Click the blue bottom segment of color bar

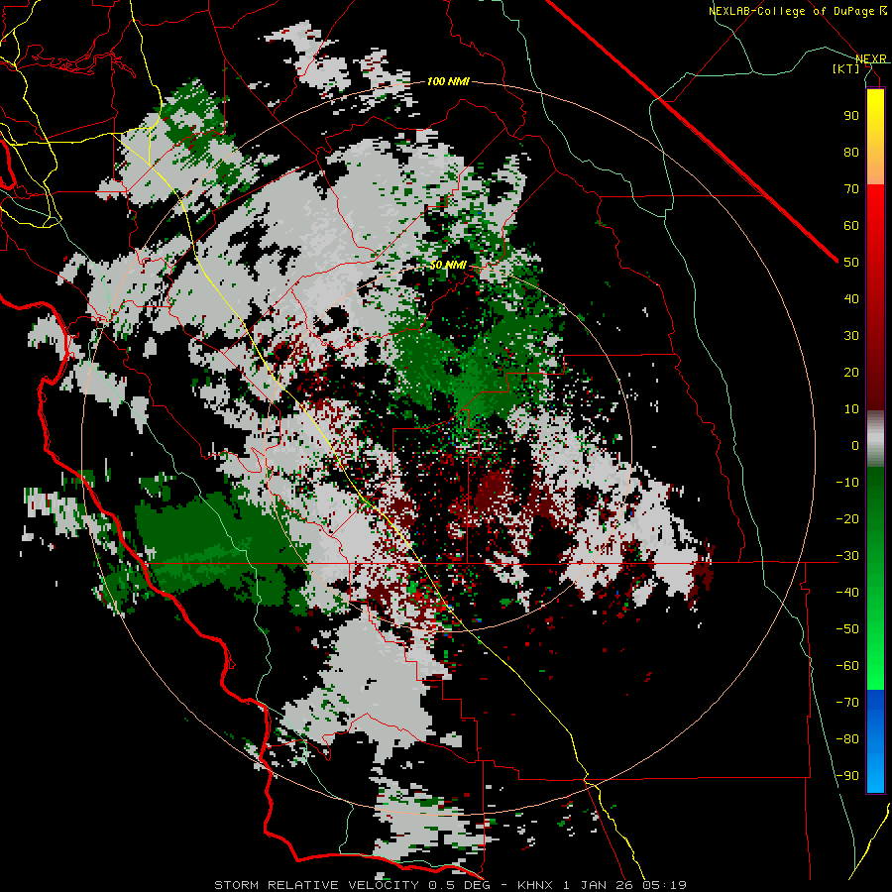pos(875,741)
